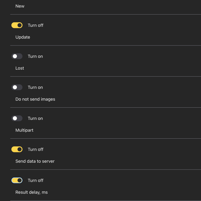Click 'Turn off' text above Send data to server
This screenshot has height=201, width=201.
[35, 149]
